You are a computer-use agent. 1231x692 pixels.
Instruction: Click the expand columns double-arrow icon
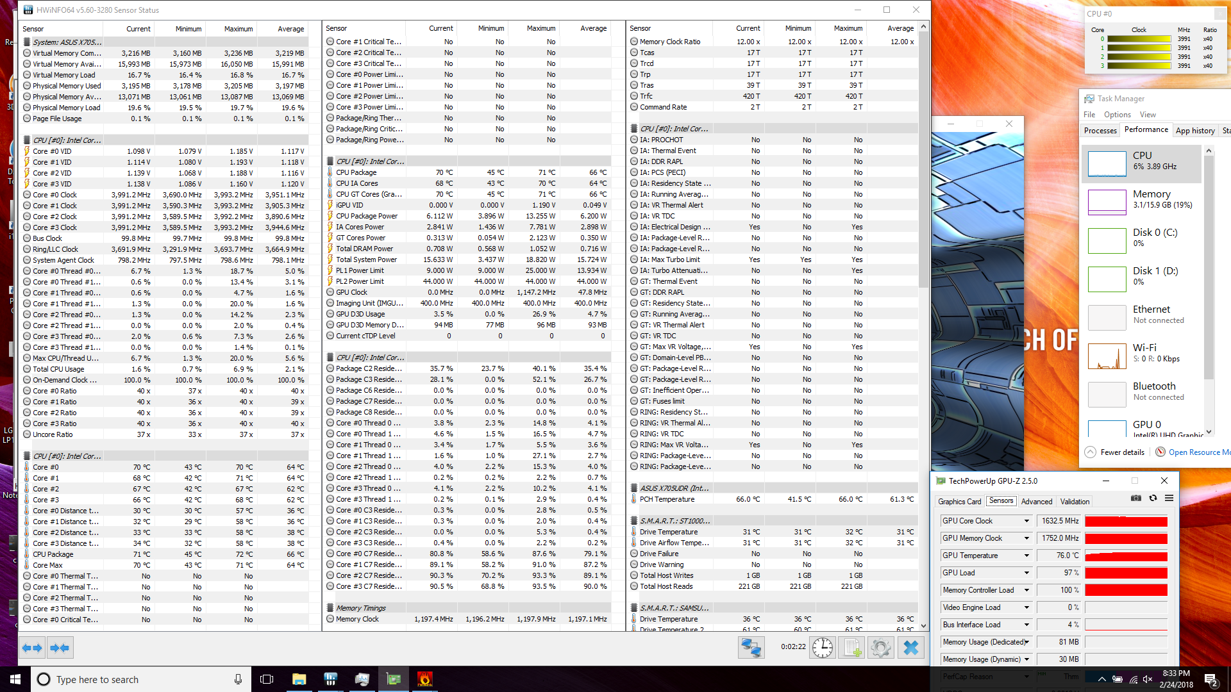(x=32, y=648)
